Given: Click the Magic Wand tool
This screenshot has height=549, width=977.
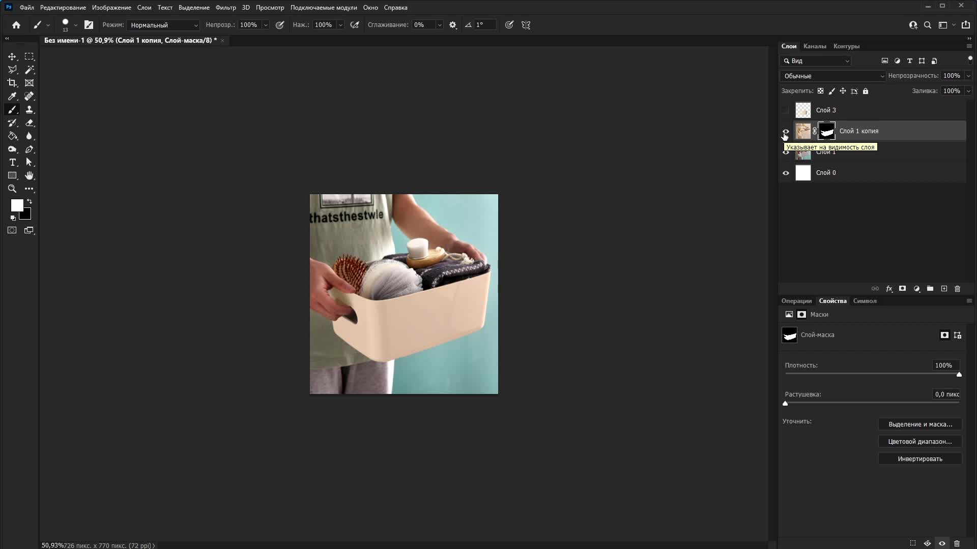Looking at the screenshot, I should (x=30, y=70).
